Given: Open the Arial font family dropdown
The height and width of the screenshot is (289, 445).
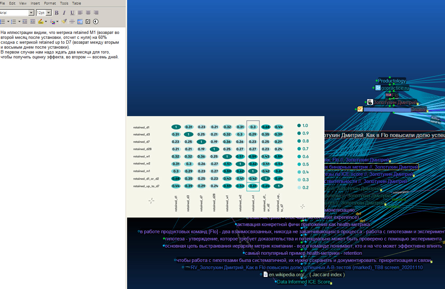Looking at the screenshot, I should [x=31, y=13].
